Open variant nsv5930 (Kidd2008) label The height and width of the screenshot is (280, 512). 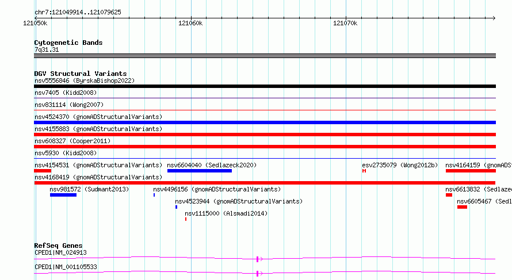point(66,153)
